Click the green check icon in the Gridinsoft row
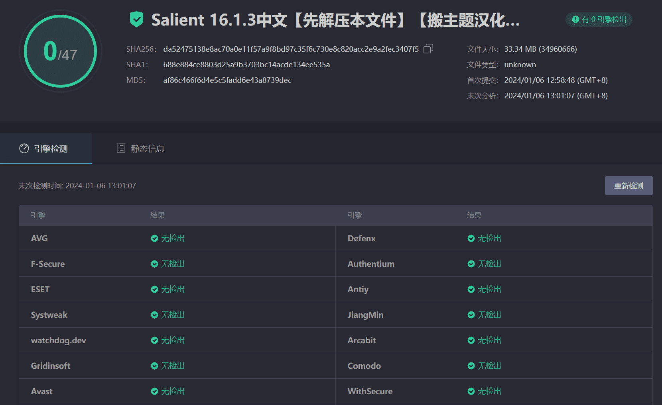 154,366
